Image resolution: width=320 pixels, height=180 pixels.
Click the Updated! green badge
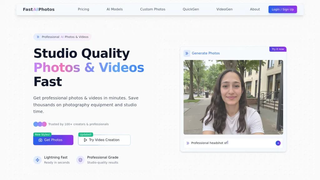pyautogui.click(x=86, y=134)
